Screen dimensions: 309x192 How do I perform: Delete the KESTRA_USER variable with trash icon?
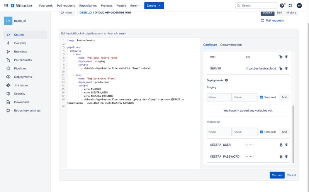point(286,145)
